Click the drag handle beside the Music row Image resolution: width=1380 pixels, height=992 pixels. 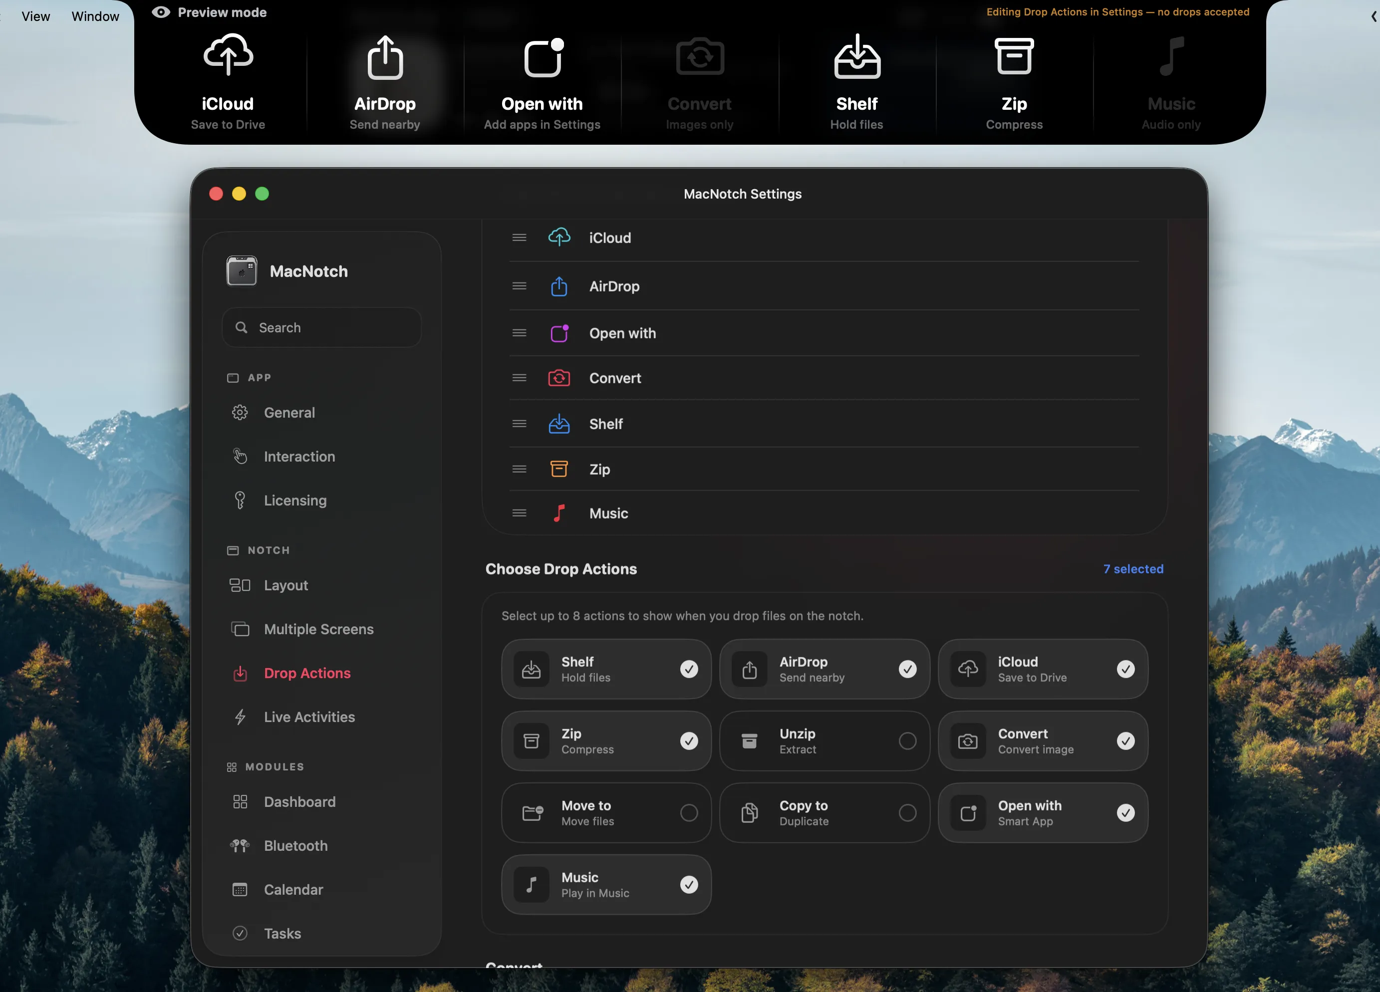coord(519,513)
